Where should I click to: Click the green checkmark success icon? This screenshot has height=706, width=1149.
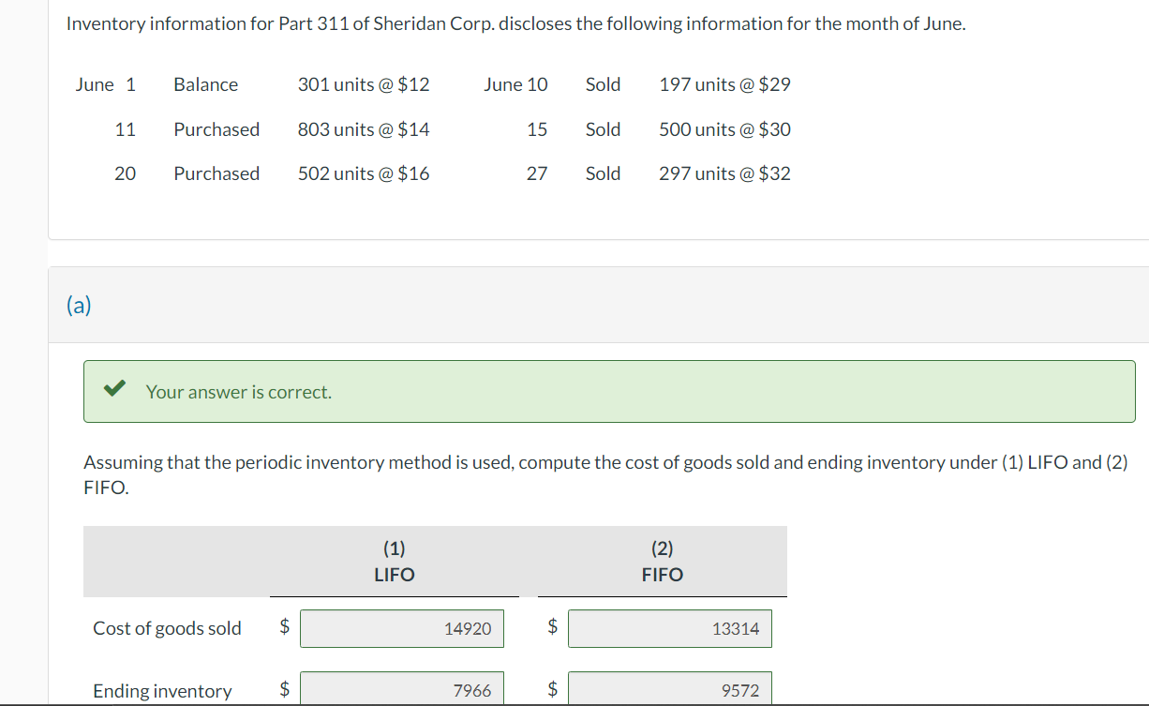(x=113, y=387)
